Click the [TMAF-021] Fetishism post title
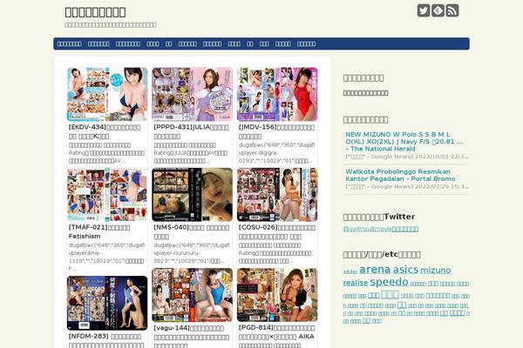Image resolution: width=523 pixels, height=348 pixels. (x=99, y=231)
